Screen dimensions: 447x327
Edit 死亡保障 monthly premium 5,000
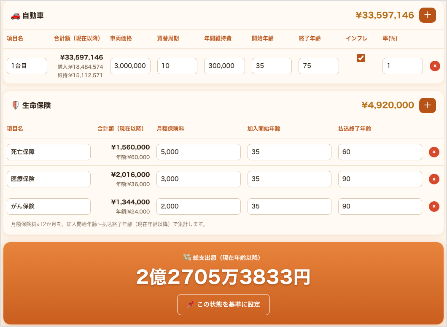point(199,152)
